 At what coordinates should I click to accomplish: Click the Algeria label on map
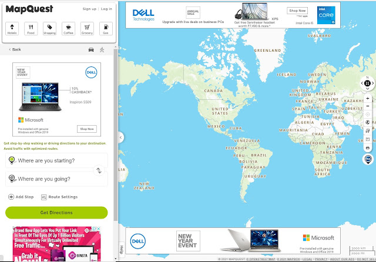[304, 122]
